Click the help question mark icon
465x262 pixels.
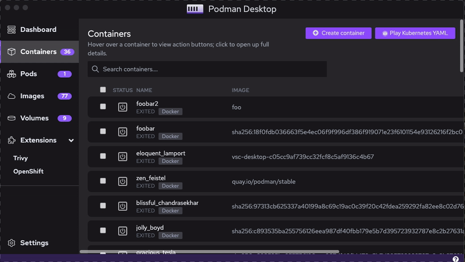coord(456,259)
